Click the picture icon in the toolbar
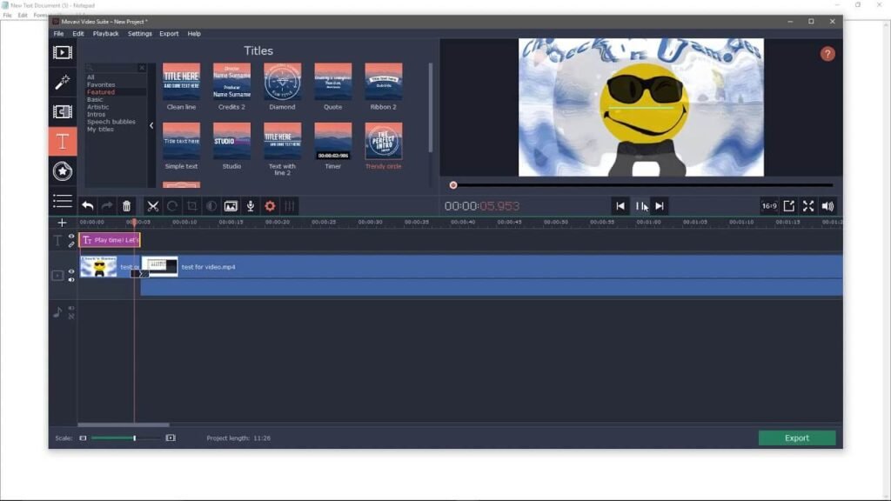The image size is (891, 501). click(x=231, y=206)
